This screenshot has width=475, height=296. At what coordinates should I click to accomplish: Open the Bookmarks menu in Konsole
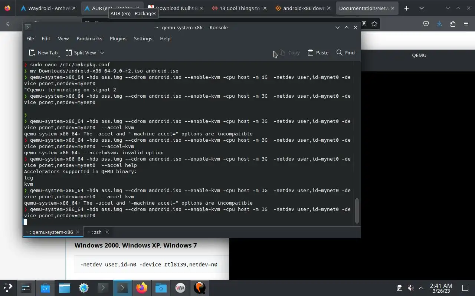click(89, 38)
